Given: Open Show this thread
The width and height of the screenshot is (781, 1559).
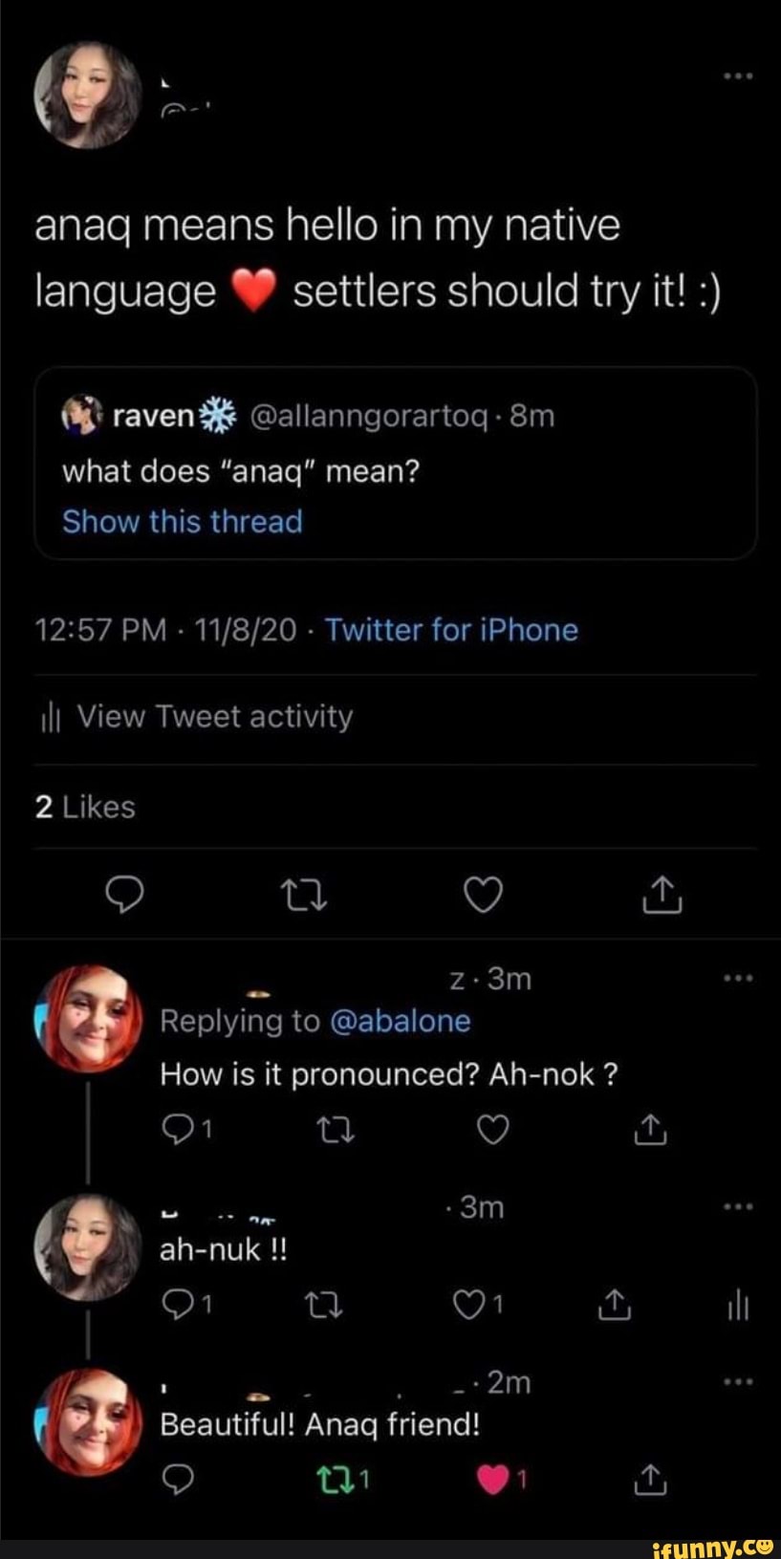Looking at the screenshot, I should coord(183,522).
